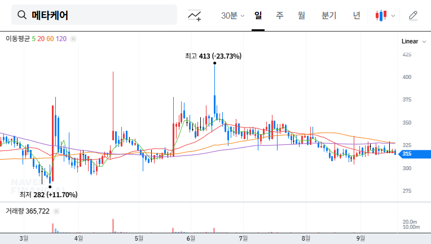
Task: Click the 최고 413 high price label
Action: coord(213,56)
